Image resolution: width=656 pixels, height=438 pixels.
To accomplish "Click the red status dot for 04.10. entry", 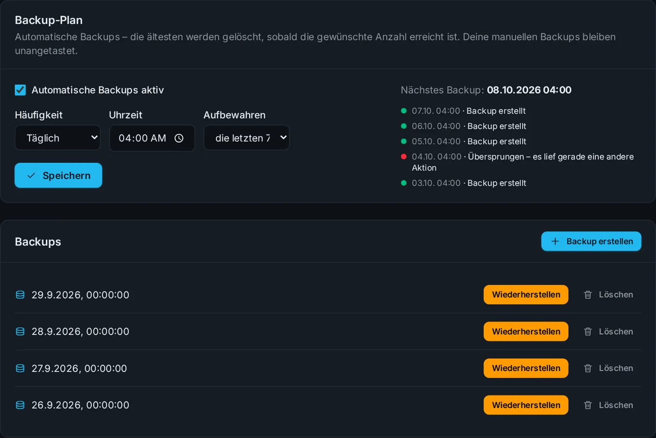I will [x=403, y=157].
